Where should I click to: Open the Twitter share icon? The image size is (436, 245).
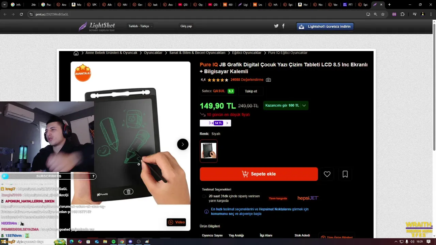[x=276, y=26]
